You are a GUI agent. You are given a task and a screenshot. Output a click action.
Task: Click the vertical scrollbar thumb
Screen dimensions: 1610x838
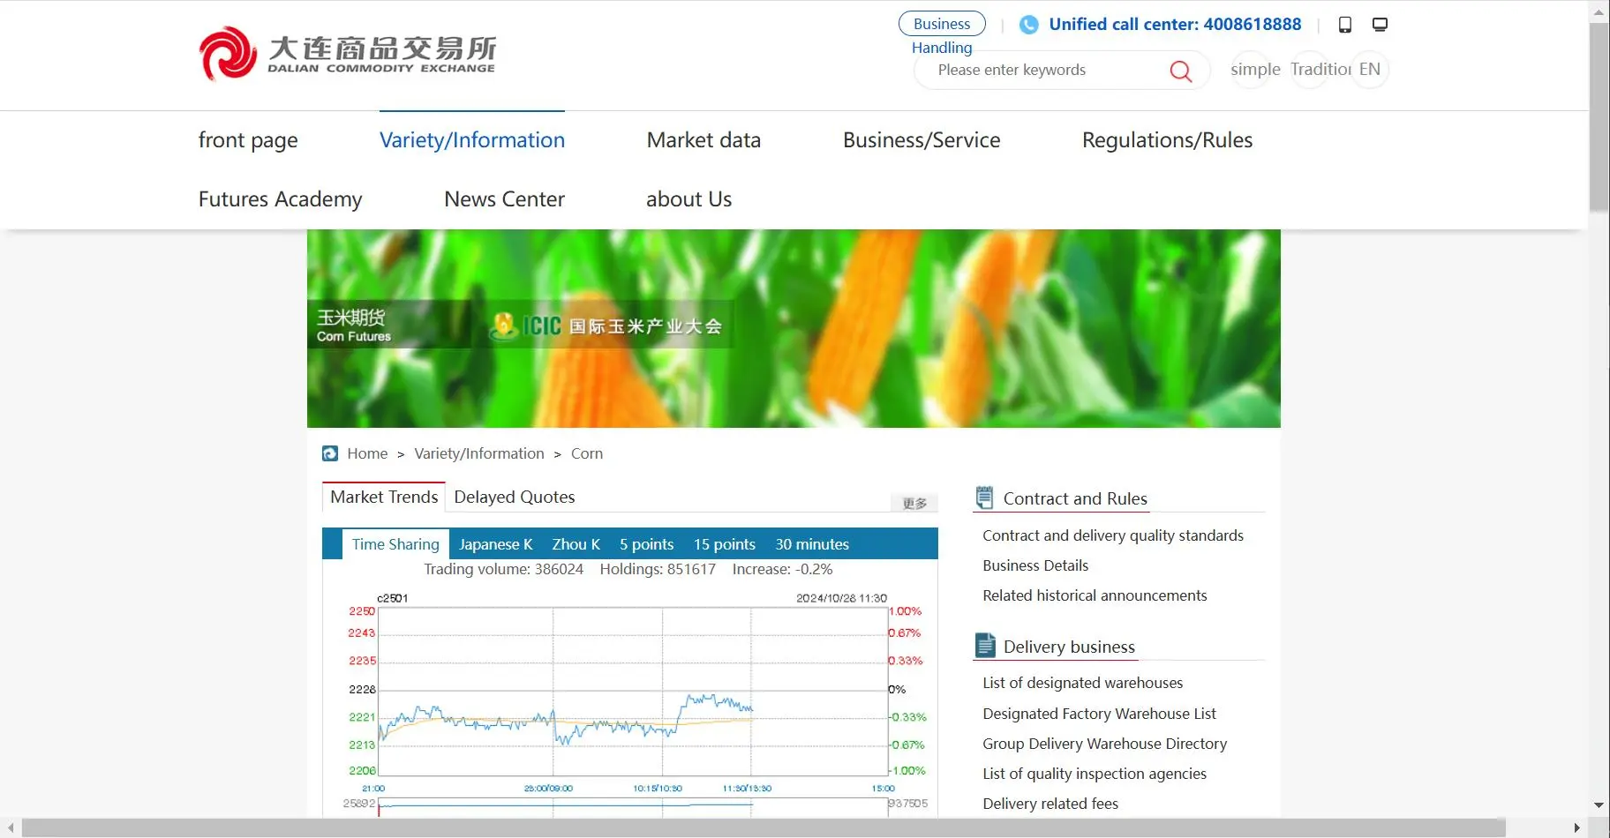tap(1599, 117)
